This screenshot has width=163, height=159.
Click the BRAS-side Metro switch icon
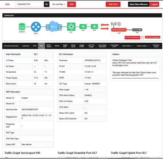48,26
